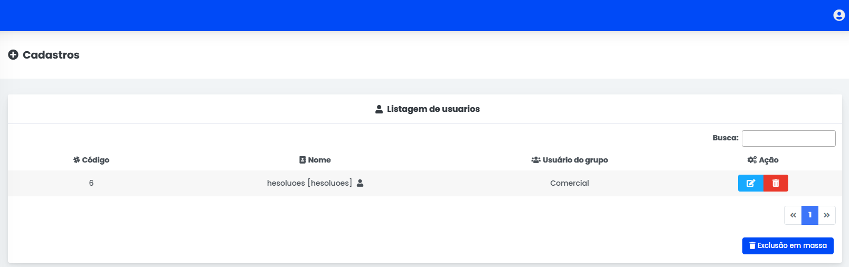Click the person icon beside Listagem de usuarios

click(379, 109)
